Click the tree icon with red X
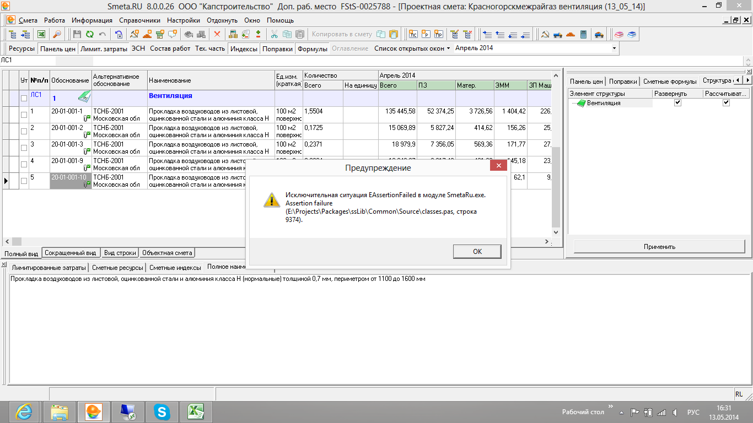753x423 pixels. [x=467, y=34]
